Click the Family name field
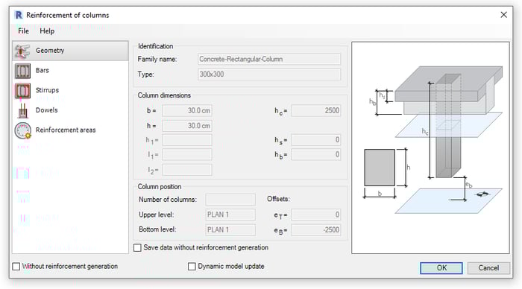Viewport: 522px width, 289px height. [x=269, y=59]
